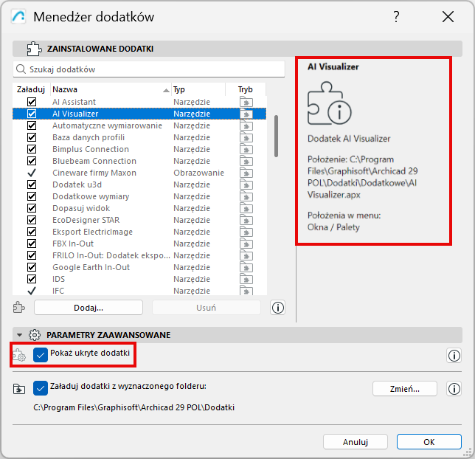The height and width of the screenshot is (459, 475).
Task: Click mode icon for FBX In-Out row
Action: (x=246, y=244)
